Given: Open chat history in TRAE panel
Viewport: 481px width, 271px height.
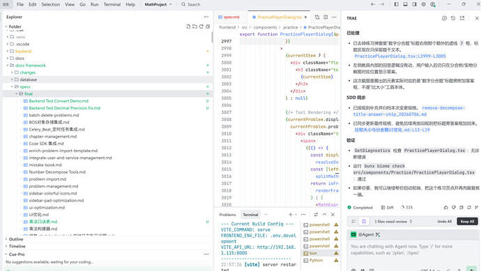Looking at the screenshot, I should click(x=453, y=18).
